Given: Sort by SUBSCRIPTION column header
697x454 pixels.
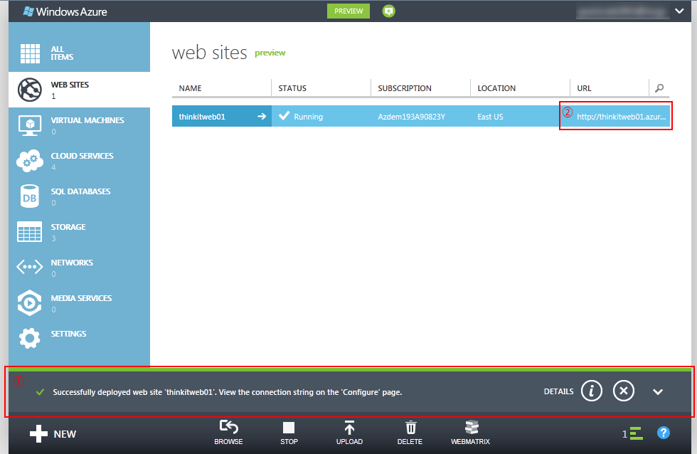Looking at the screenshot, I should (x=405, y=88).
